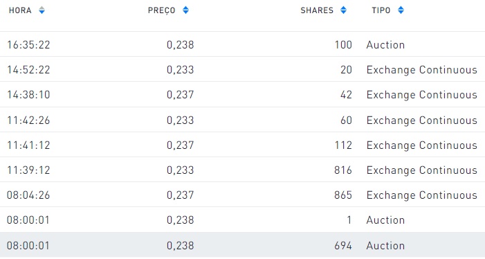Sort table by PREÇO column arrows

coord(185,10)
